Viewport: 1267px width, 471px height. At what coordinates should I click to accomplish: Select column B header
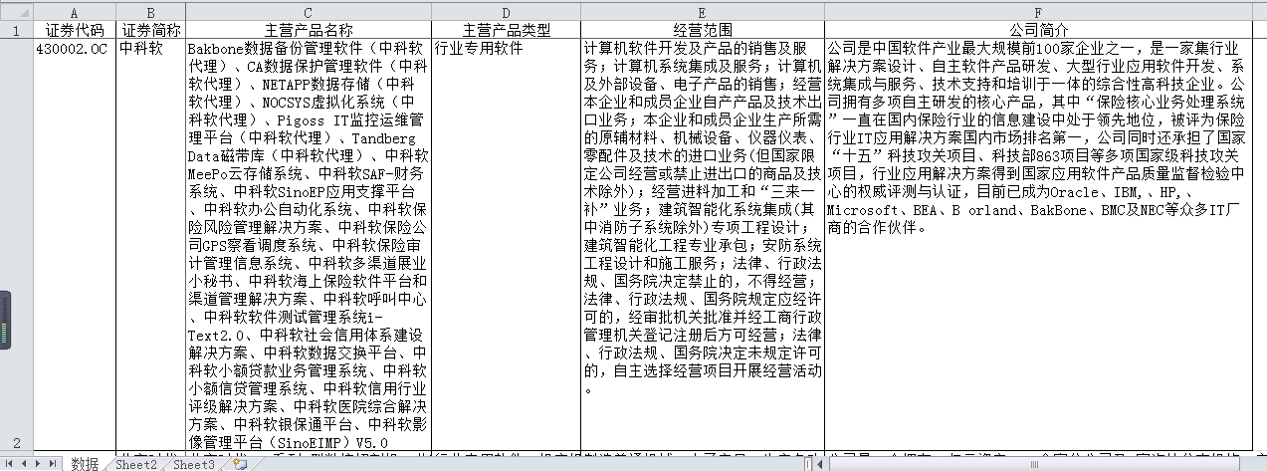tap(150, 10)
